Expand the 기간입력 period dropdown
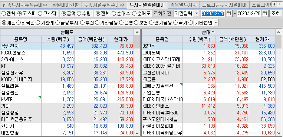The width and height of the screenshot is (283, 137). (x=197, y=14)
